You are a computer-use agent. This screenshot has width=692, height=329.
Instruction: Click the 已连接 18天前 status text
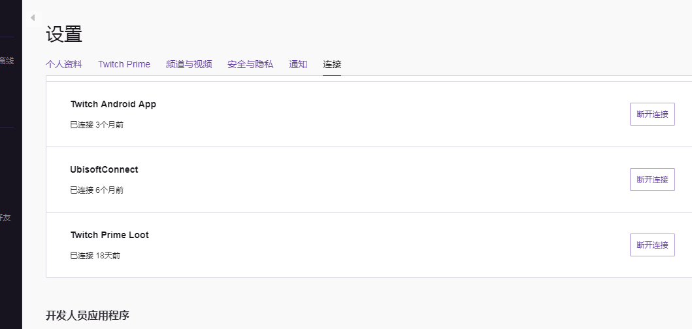(x=95, y=255)
